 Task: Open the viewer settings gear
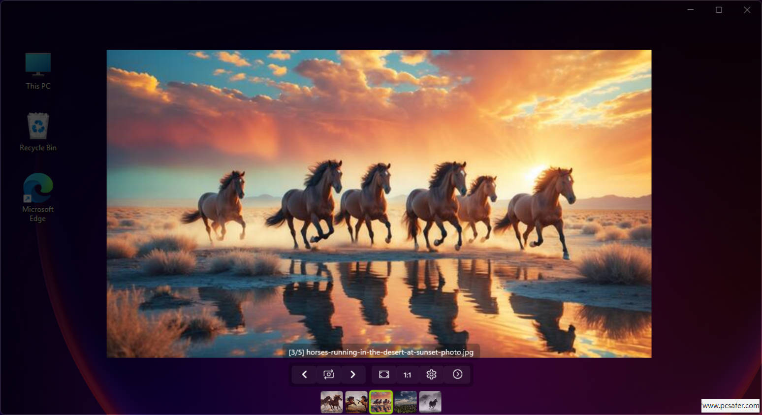click(x=431, y=375)
